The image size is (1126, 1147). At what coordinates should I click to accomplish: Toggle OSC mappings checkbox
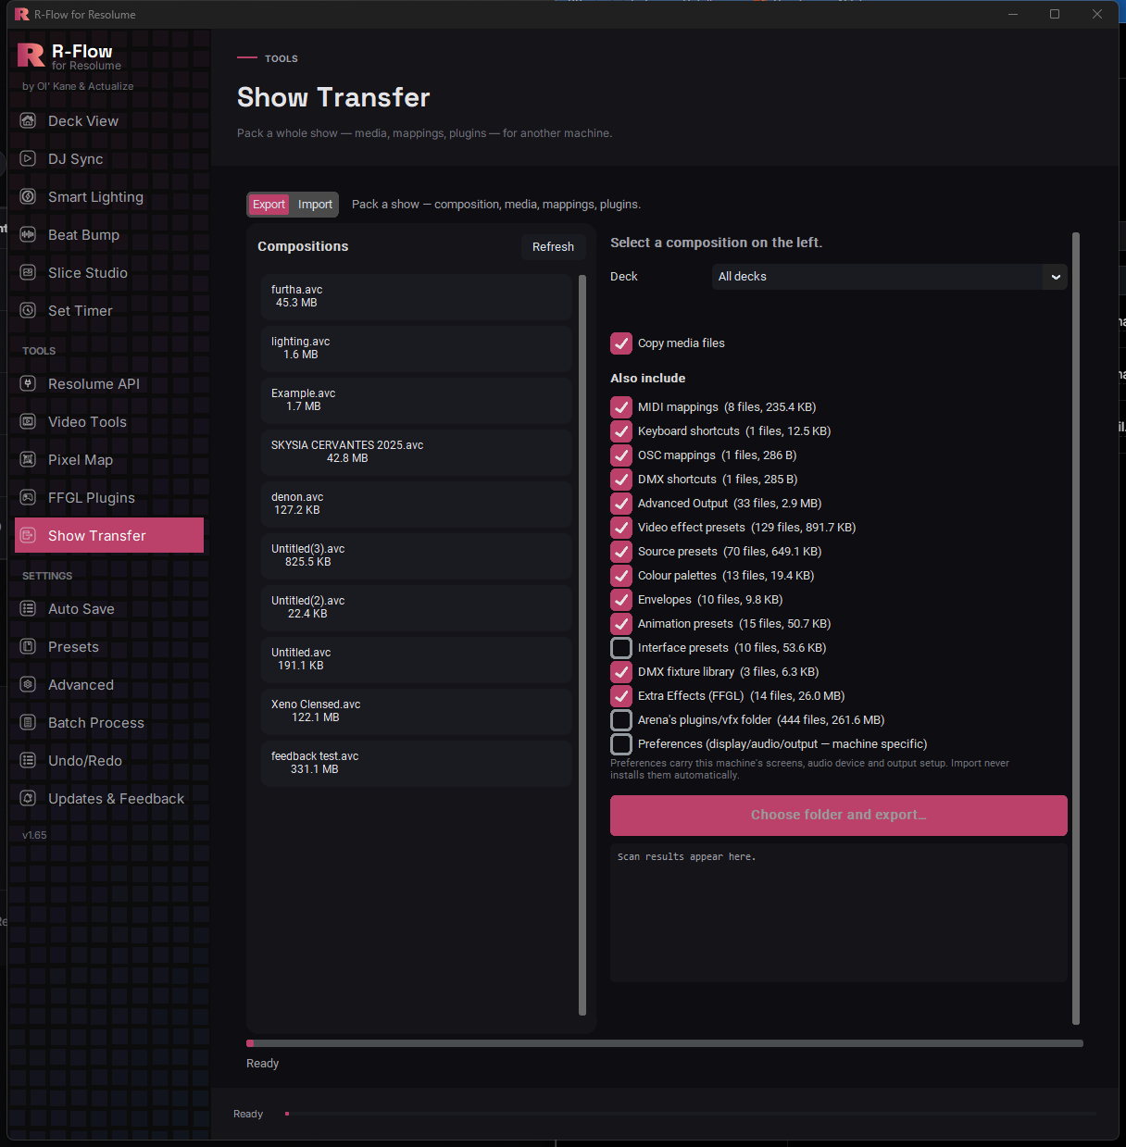pyautogui.click(x=621, y=455)
